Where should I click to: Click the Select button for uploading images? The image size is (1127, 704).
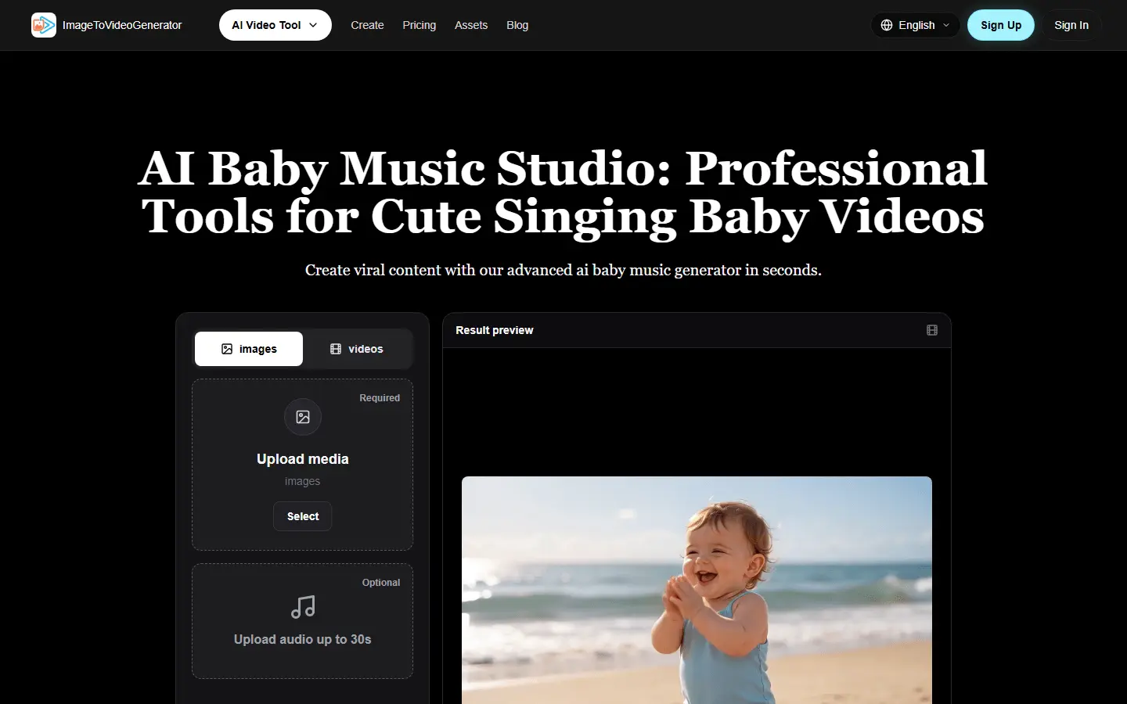pos(303,516)
